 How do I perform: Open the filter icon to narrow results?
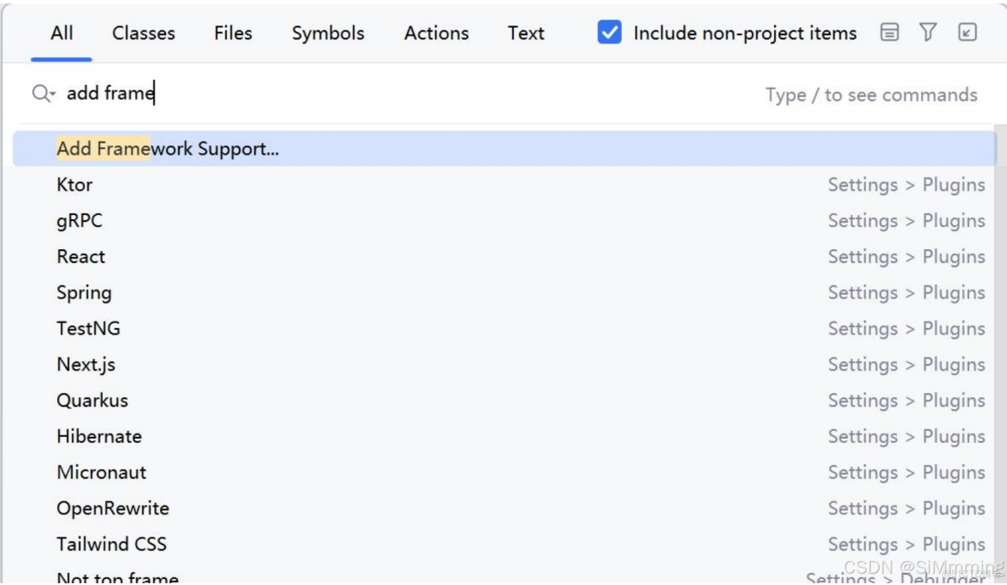coord(927,33)
